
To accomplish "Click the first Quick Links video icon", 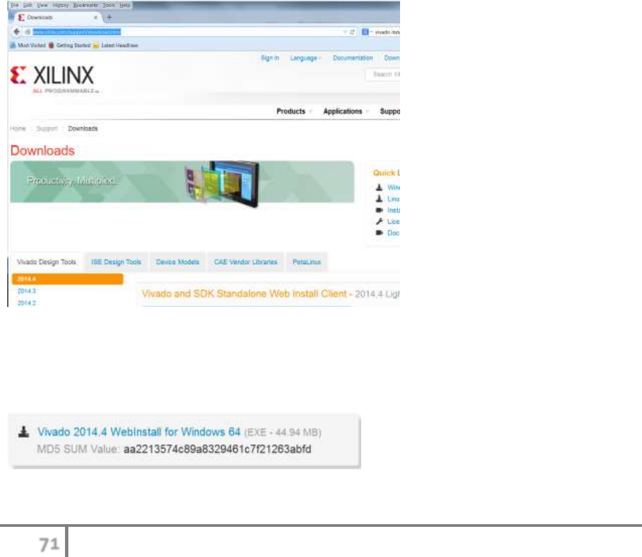I will (x=379, y=210).
